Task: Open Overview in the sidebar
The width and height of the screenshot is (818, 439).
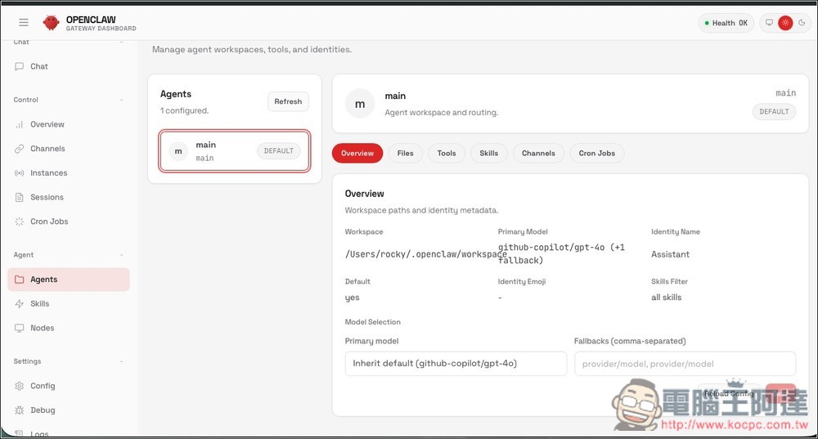Action: coord(69,124)
